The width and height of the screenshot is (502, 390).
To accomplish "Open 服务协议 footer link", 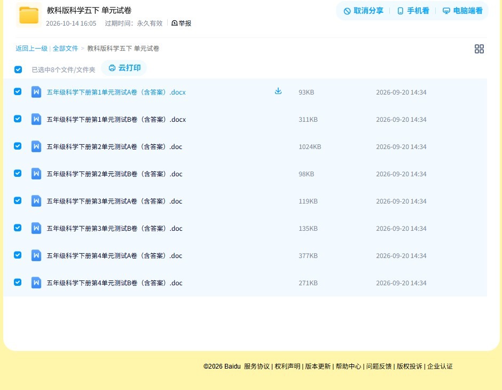I will pyautogui.click(x=257, y=366).
